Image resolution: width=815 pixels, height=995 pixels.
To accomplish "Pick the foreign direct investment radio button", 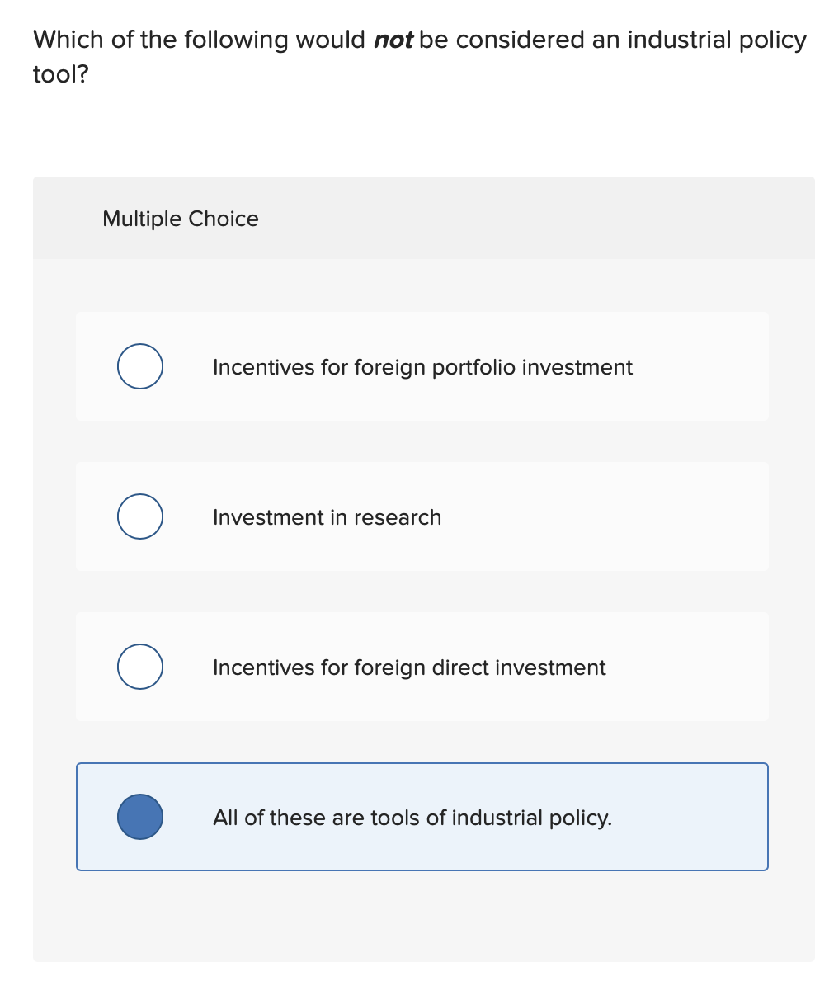I will click(x=139, y=667).
